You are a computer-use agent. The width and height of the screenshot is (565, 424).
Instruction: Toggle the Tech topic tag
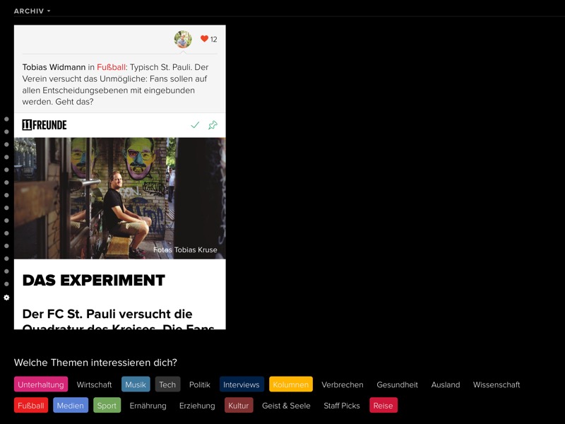167,384
